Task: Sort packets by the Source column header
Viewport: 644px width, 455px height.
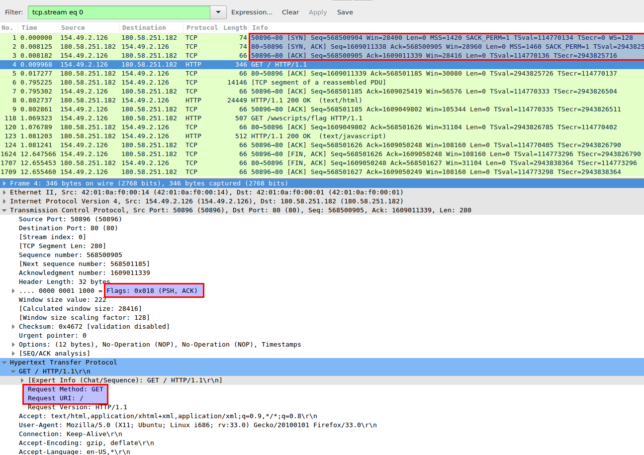Action: click(x=89, y=28)
